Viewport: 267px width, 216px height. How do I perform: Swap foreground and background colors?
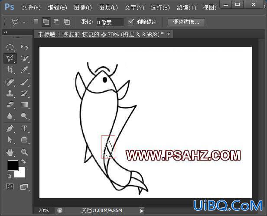pos(23,161)
